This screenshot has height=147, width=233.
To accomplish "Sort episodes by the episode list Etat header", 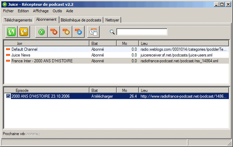I will click(103, 90).
